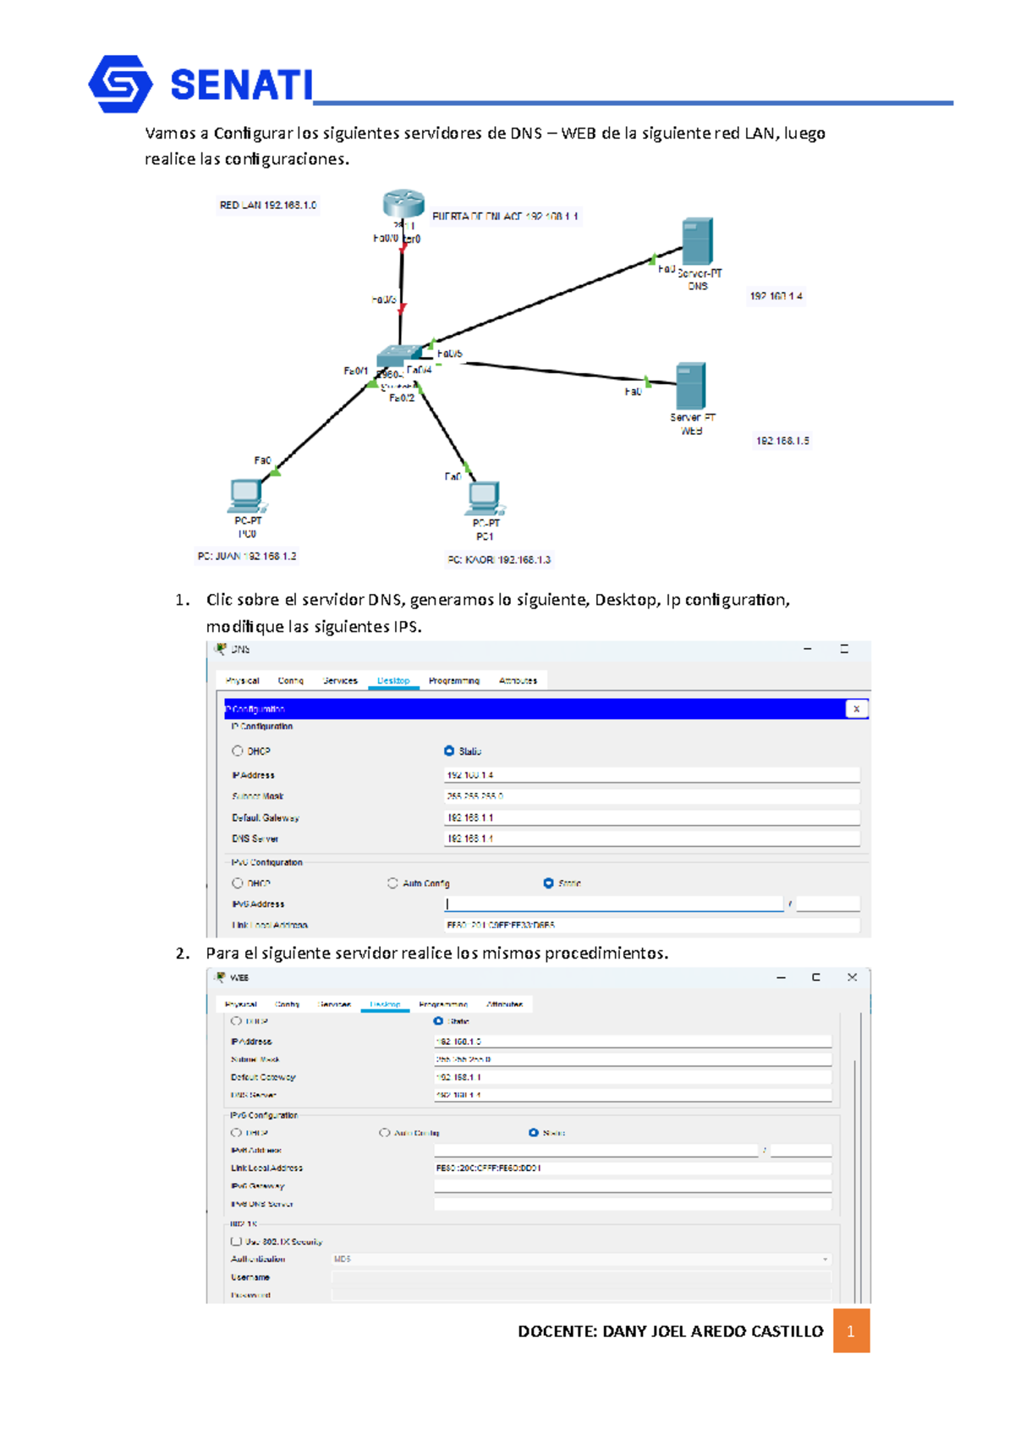Minimize the WEB window

(782, 977)
